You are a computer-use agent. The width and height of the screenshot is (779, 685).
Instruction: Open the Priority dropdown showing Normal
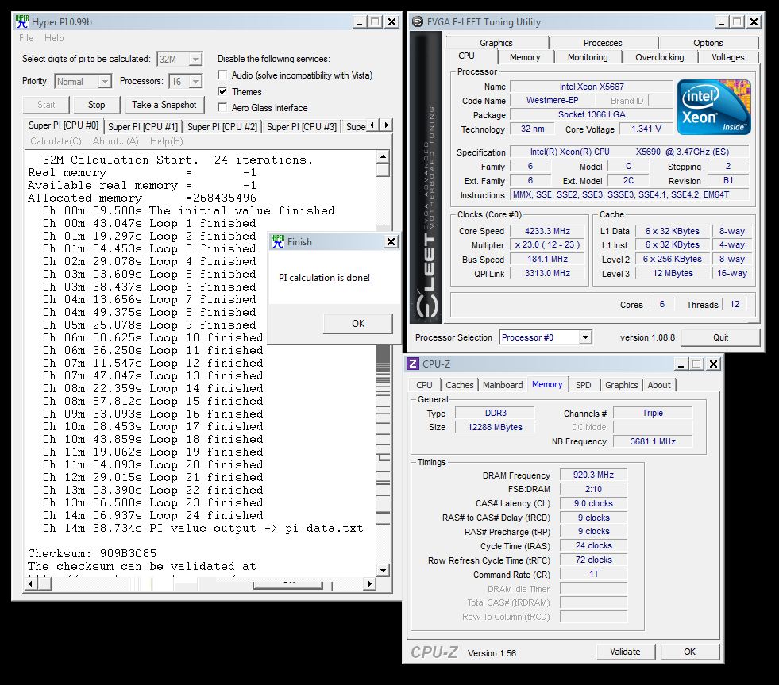(x=104, y=82)
